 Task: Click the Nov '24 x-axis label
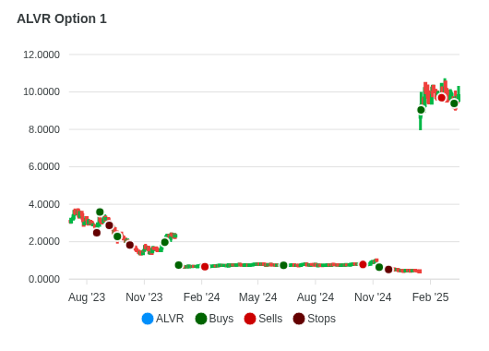(x=373, y=297)
